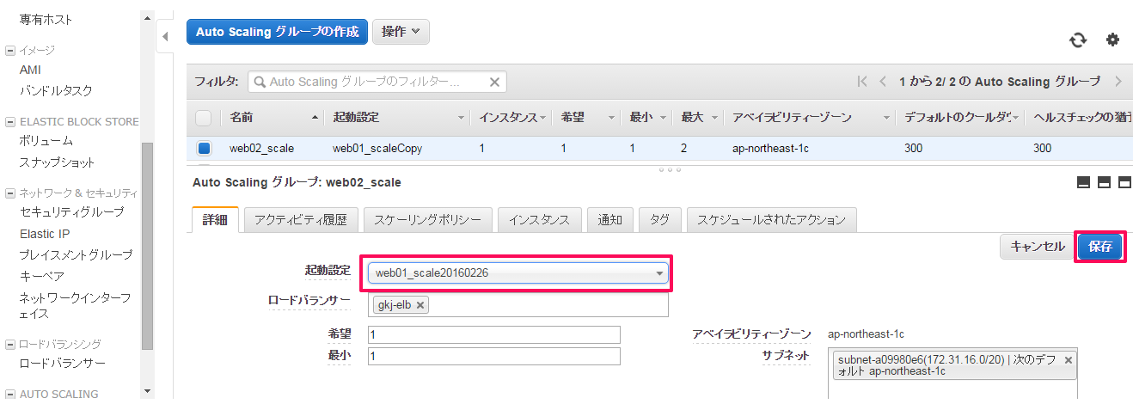Image resolution: width=1133 pixels, height=404 pixels.
Task: Switch to the スケーリングポリシー tab
Action: 427,220
